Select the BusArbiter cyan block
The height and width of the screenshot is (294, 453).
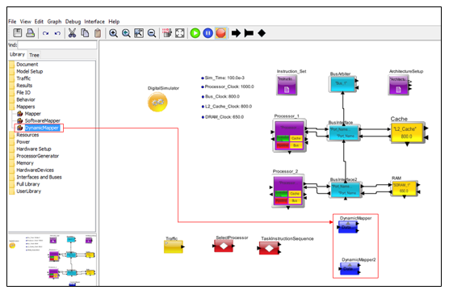coord(343,84)
